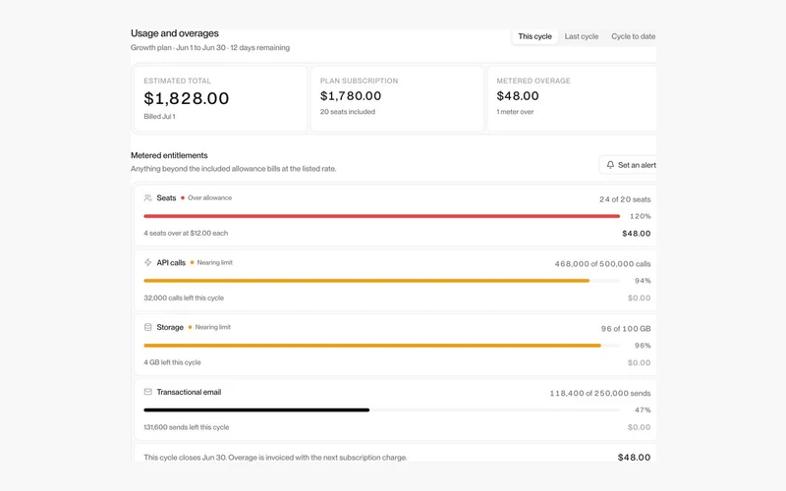Click the '96%' percentage value

643,346
